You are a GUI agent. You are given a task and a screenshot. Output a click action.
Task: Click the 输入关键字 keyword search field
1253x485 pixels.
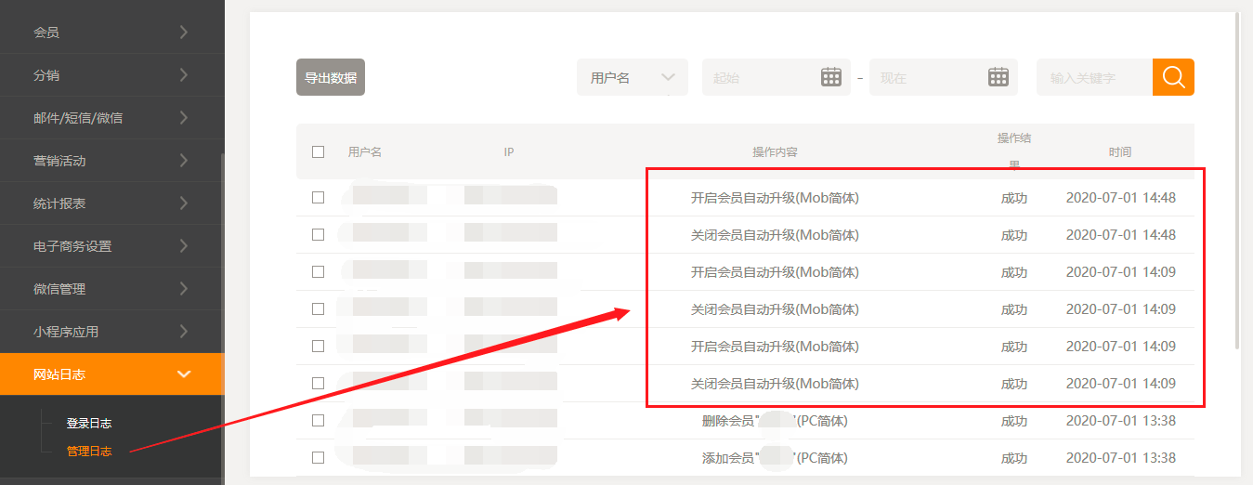[1094, 78]
